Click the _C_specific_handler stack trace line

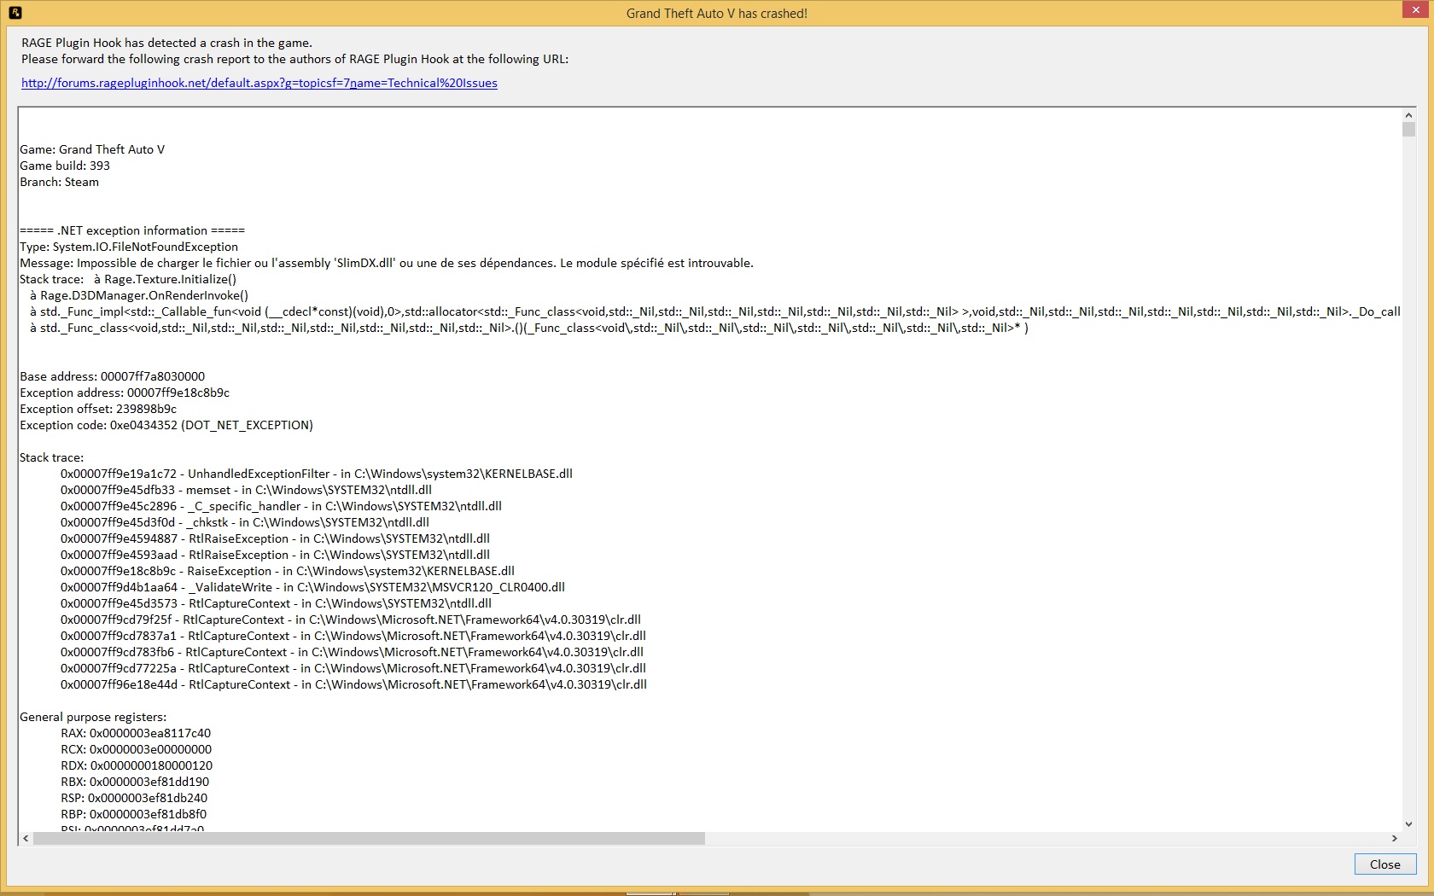tap(282, 506)
